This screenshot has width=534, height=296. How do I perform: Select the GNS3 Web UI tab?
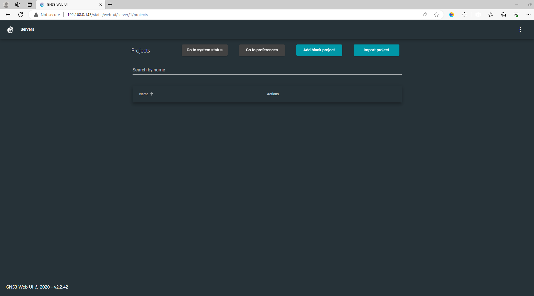69,5
